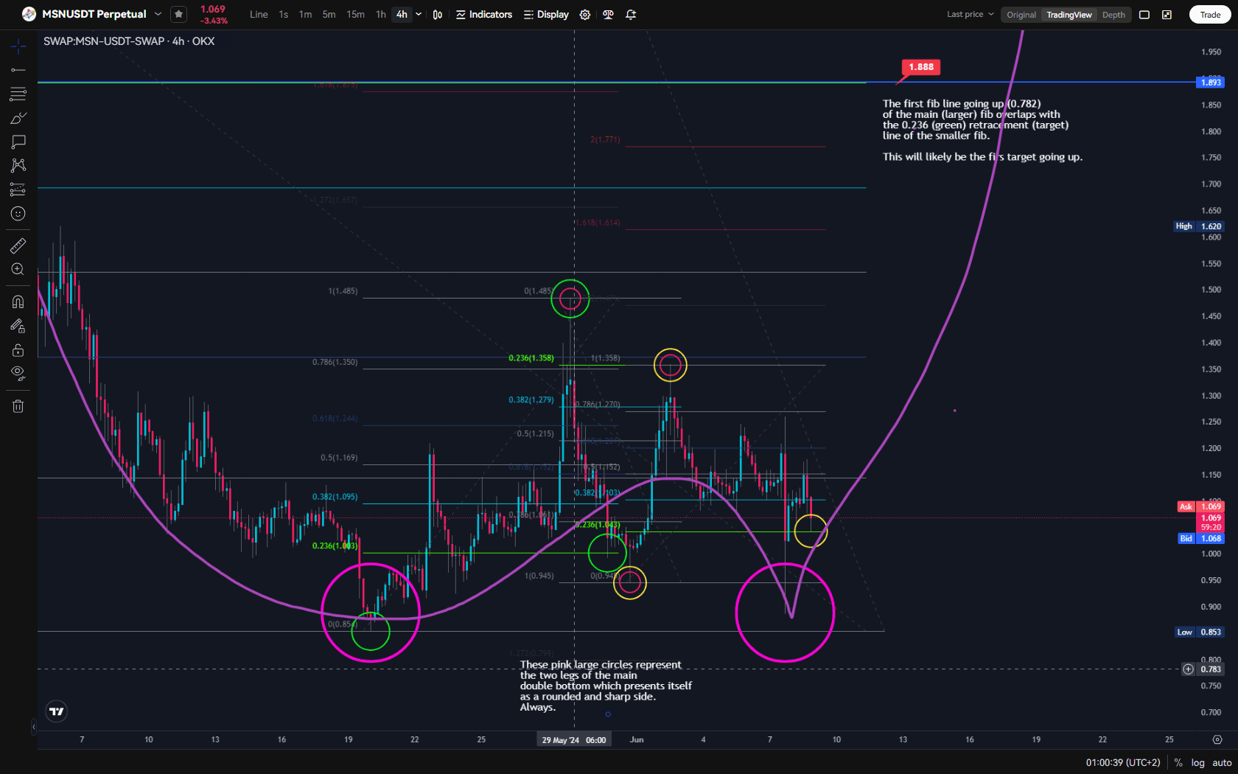Select the brush drawing tool
The height and width of the screenshot is (774, 1238).
tap(18, 118)
